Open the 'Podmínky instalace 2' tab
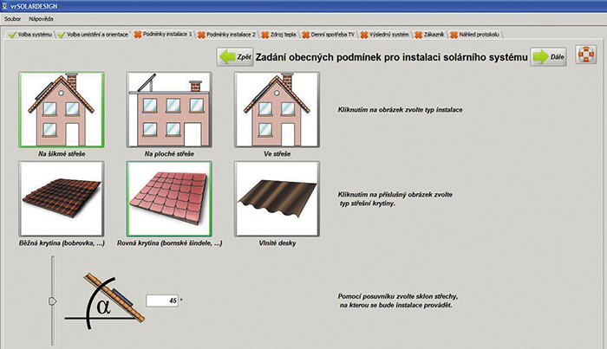 tap(227, 35)
